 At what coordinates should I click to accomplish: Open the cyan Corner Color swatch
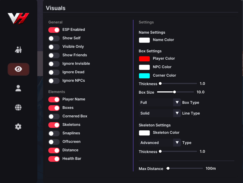coord(144,76)
